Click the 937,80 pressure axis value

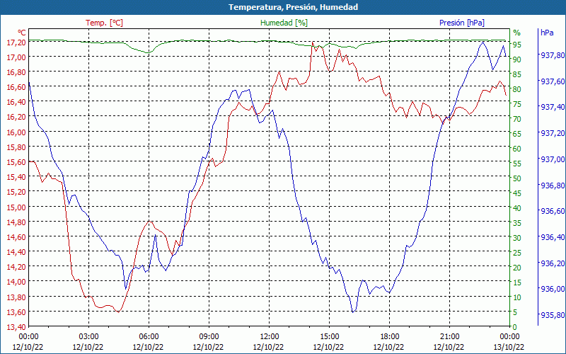tap(553, 55)
